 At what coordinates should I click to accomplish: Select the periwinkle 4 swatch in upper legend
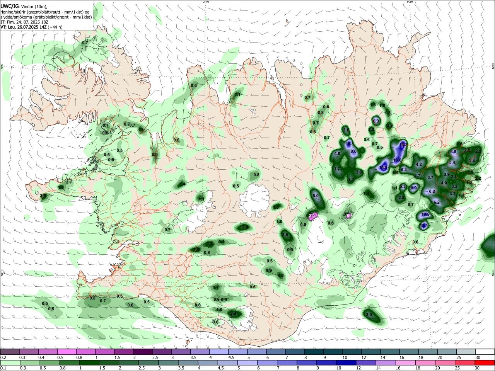[219, 352]
